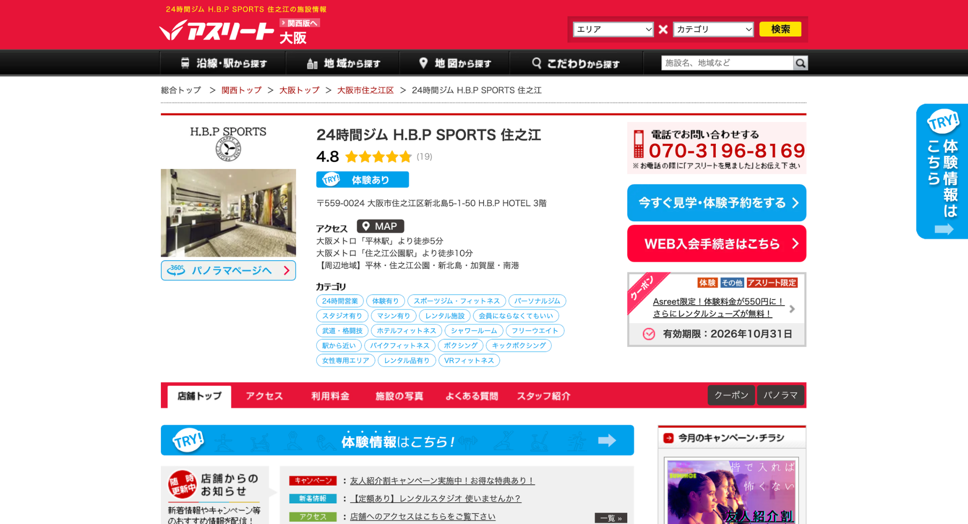The width and height of the screenshot is (968, 524).
Task: Select レンタル施設 tag
Action: point(445,316)
